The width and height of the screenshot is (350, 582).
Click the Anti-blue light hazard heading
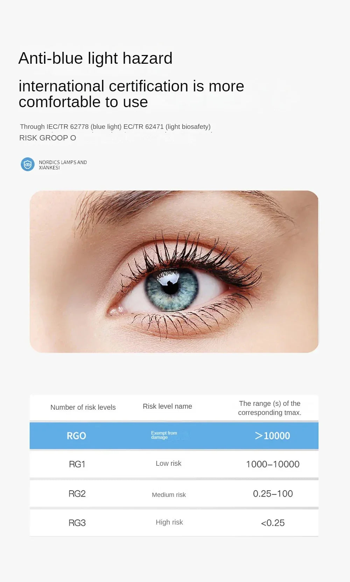95,58
